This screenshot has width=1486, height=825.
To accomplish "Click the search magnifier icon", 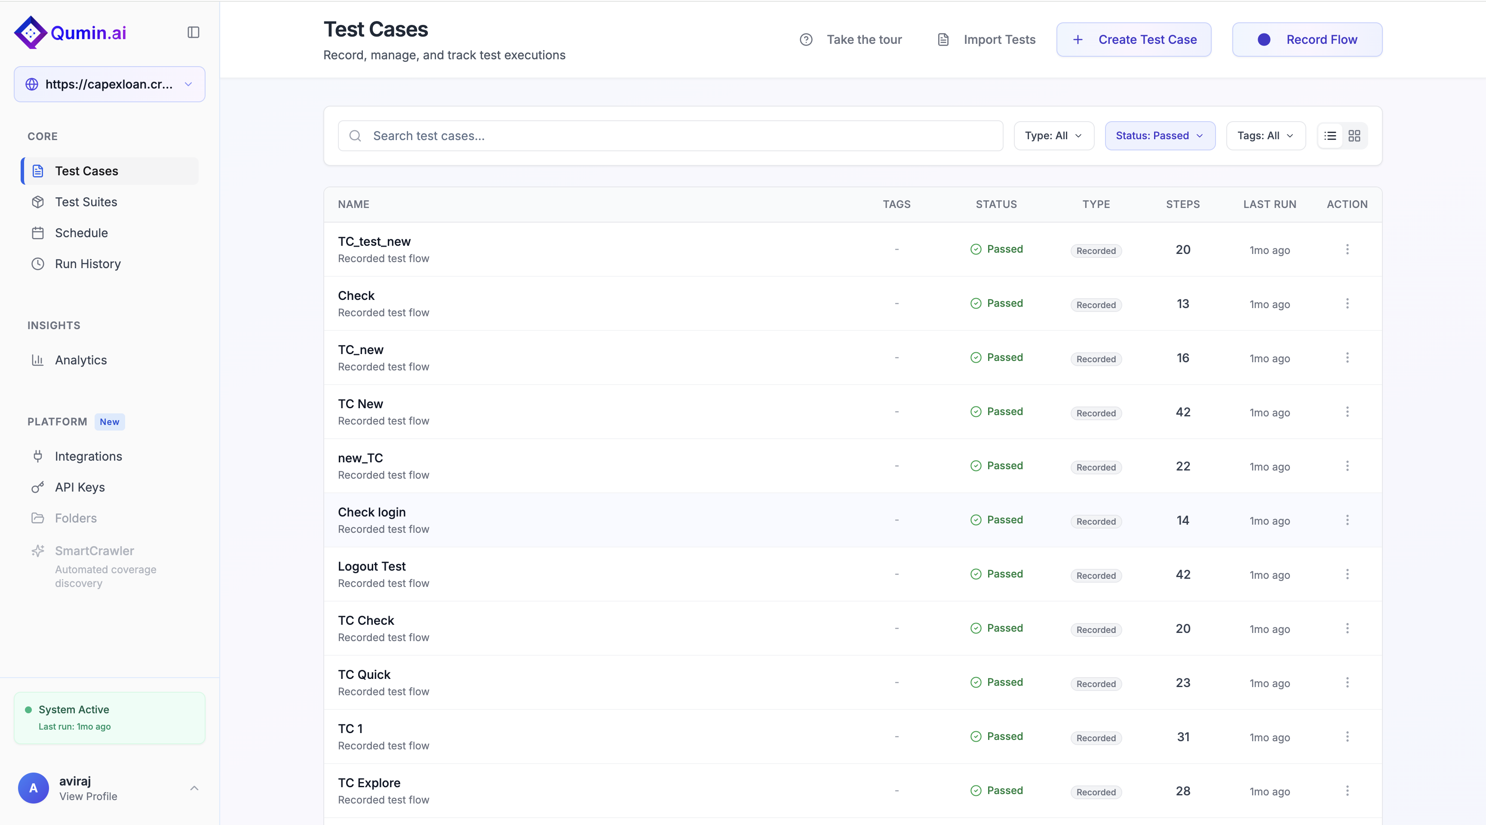I will [355, 136].
